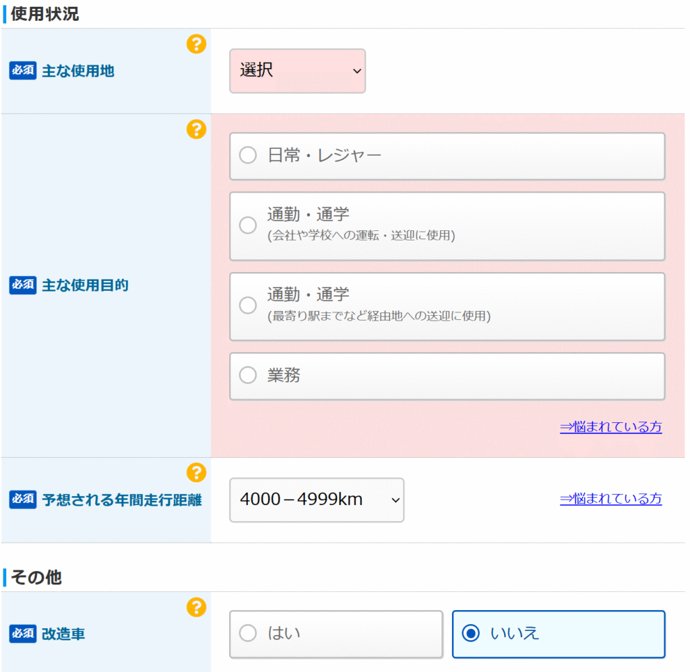Open 悩まれている方 link under usage purpose options

tap(610, 427)
